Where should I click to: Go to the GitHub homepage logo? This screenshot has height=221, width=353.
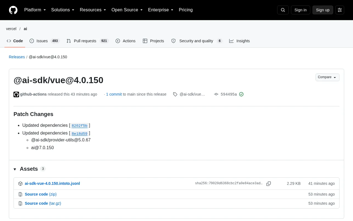[13, 10]
